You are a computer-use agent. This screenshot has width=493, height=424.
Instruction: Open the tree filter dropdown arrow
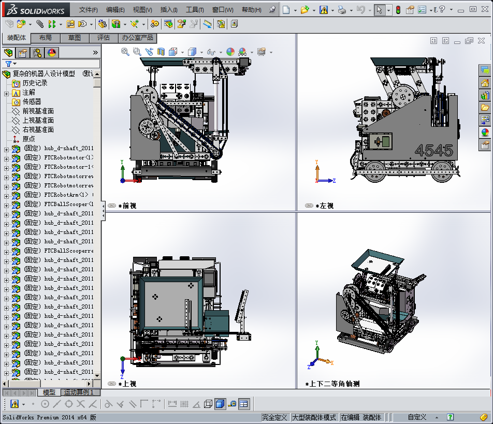pos(15,64)
